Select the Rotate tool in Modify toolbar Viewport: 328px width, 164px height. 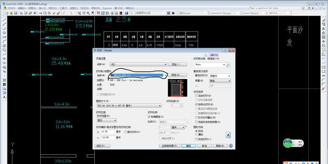323,46
